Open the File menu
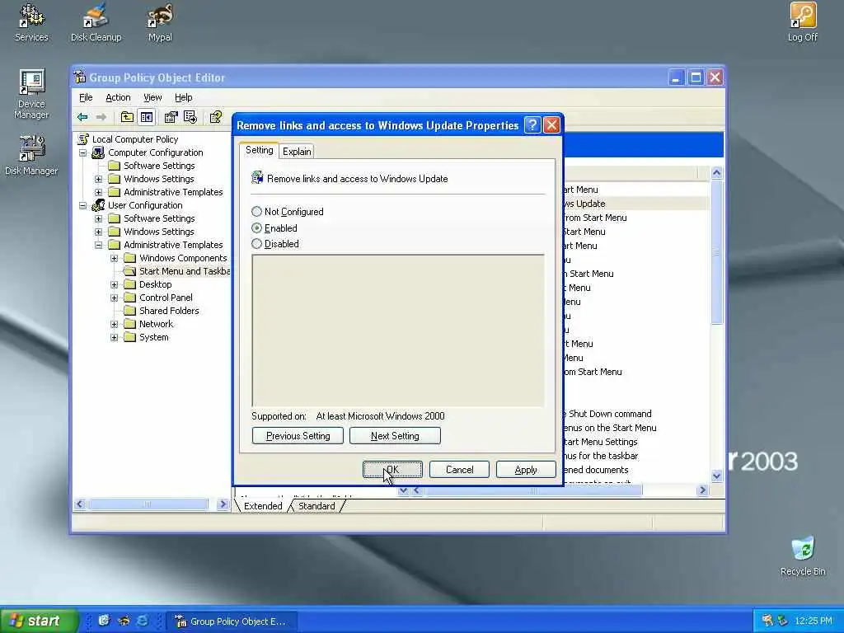This screenshot has width=844, height=633. (86, 97)
